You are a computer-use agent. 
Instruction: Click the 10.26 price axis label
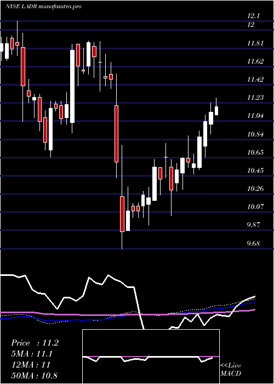pos(255,189)
